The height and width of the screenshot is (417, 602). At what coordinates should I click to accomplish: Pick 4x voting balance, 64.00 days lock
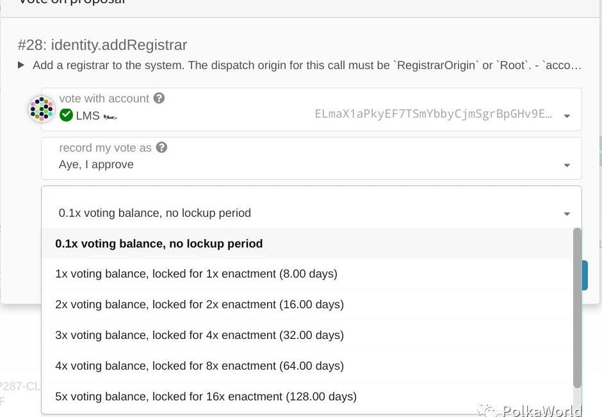199,366
